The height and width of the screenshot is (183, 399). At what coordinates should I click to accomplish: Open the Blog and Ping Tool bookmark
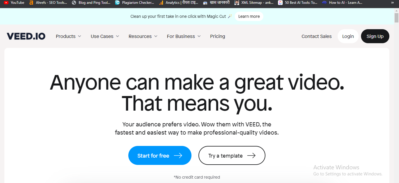pos(91,3)
